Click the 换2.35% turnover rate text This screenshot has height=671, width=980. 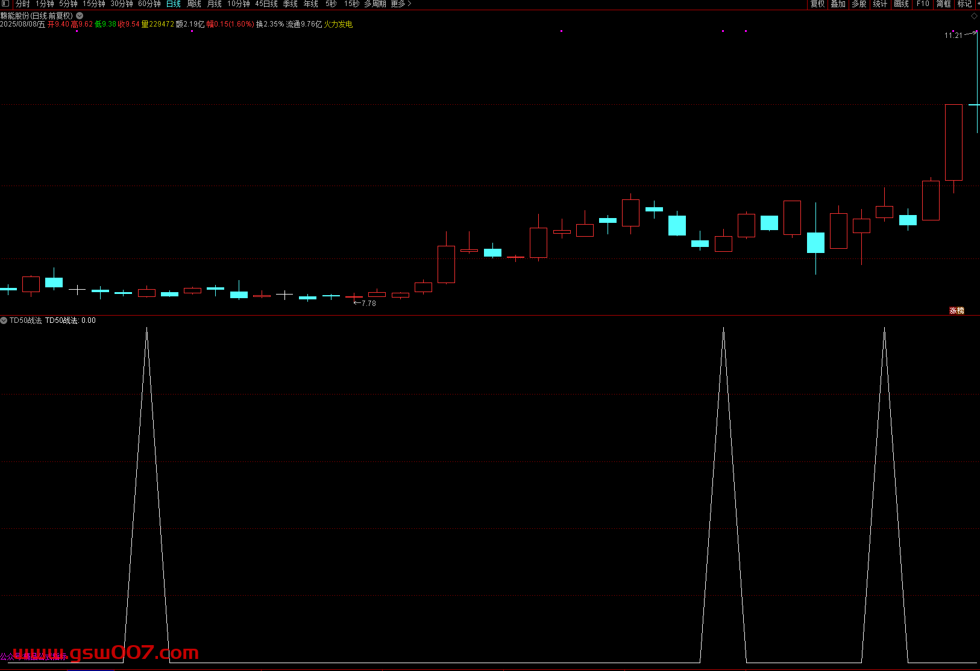[270, 25]
